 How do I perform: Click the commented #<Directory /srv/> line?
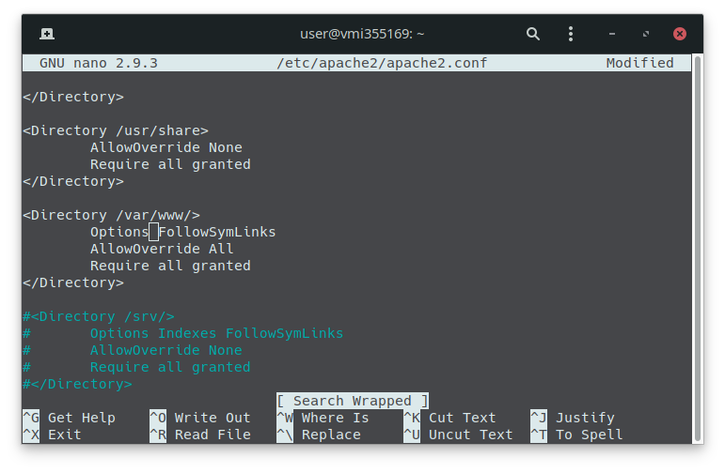pyautogui.click(x=99, y=316)
